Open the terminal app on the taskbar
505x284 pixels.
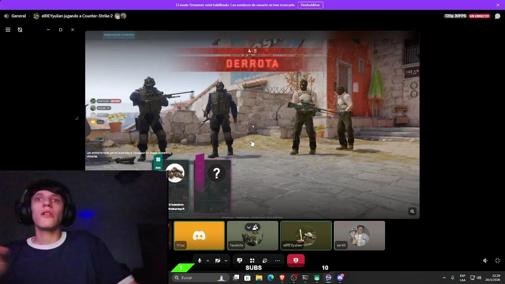coord(305,278)
